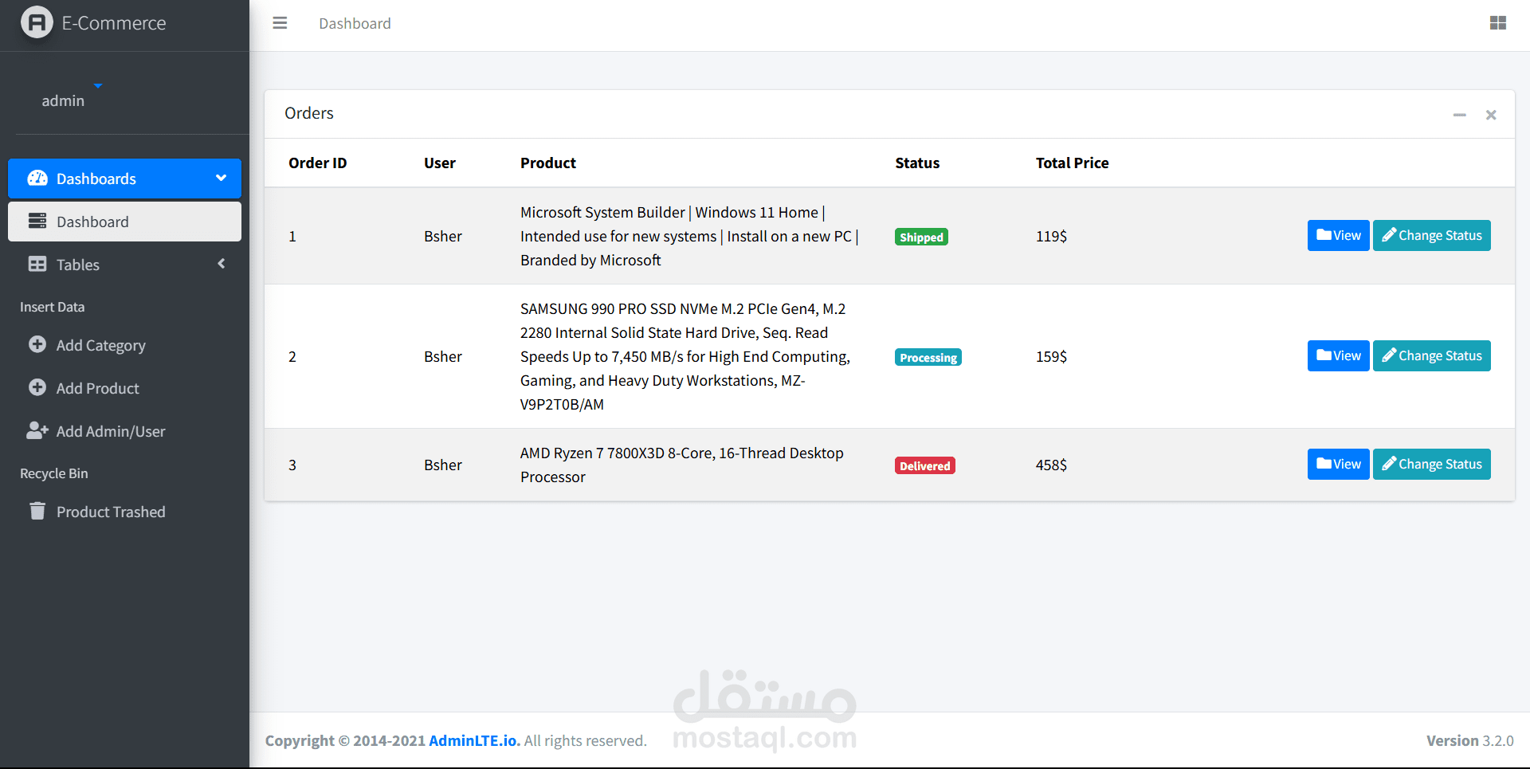Click the Orders card title
Image resolution: width=1530 pixels, height=769 pixels.
[x=309, y=113]
